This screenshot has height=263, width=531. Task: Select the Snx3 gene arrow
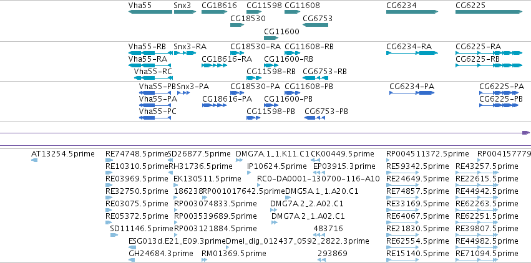pos(185,12)
